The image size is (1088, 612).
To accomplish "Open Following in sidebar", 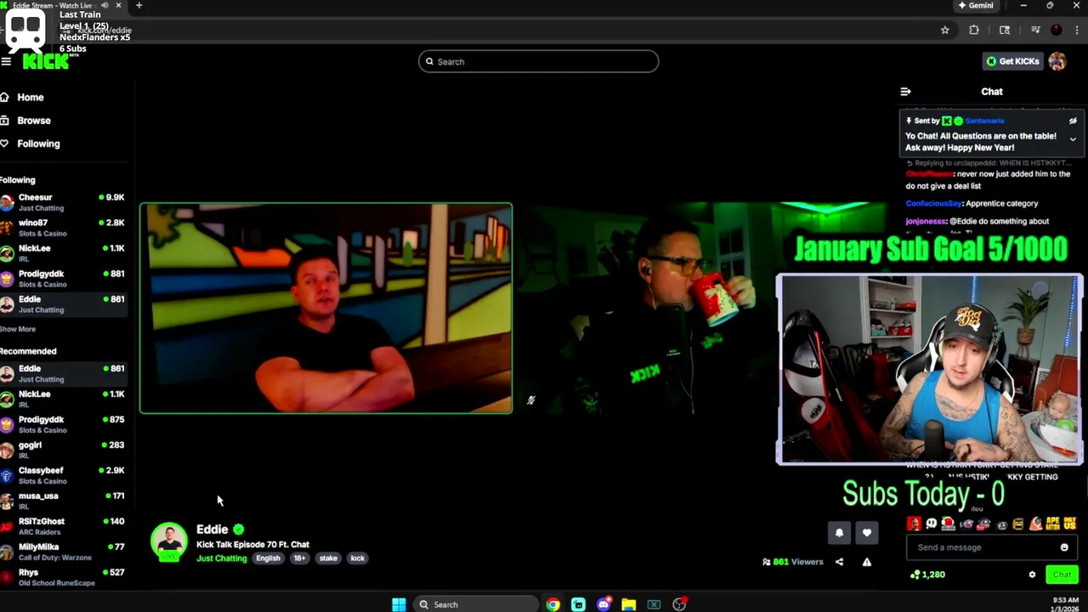I will coord(38,144).
